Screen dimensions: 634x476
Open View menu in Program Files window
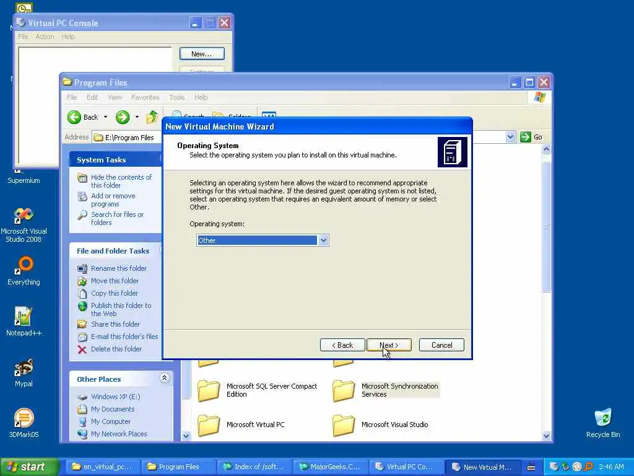[x=115, y=97]
